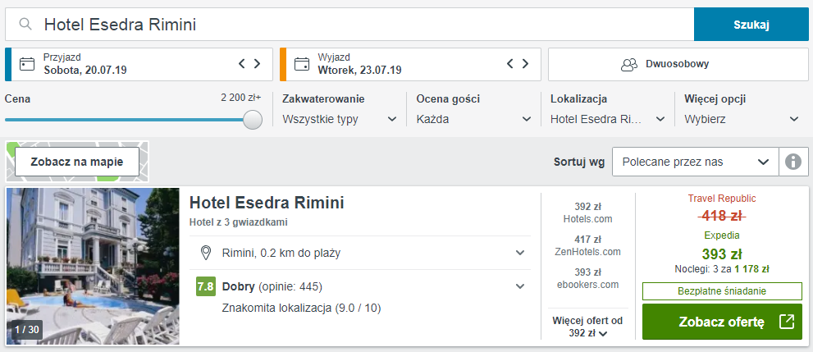Click Noclegi: 3 za 1 178 zł text

(x=722, y=269)
